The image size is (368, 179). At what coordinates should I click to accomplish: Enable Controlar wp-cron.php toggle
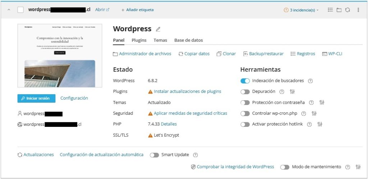point(245,114)
